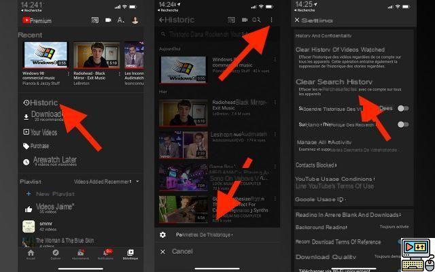Viewport: 435px width, 272px height.
Task: Open the profile avatar in first screen
Action: coord(135,20)
